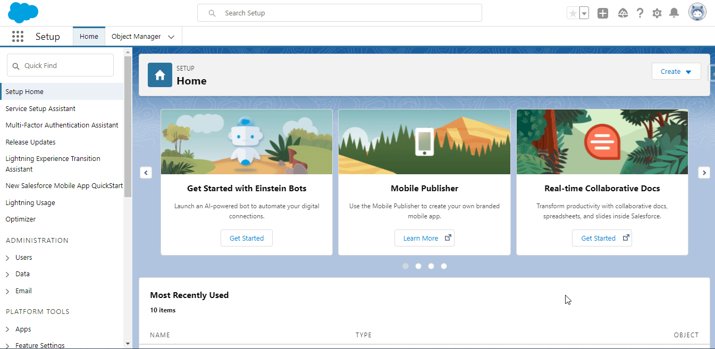Click the Get Started with Einstein Bots title
Image resolution: width=715 pixels, height=349 pixels.
pos(247,189)
